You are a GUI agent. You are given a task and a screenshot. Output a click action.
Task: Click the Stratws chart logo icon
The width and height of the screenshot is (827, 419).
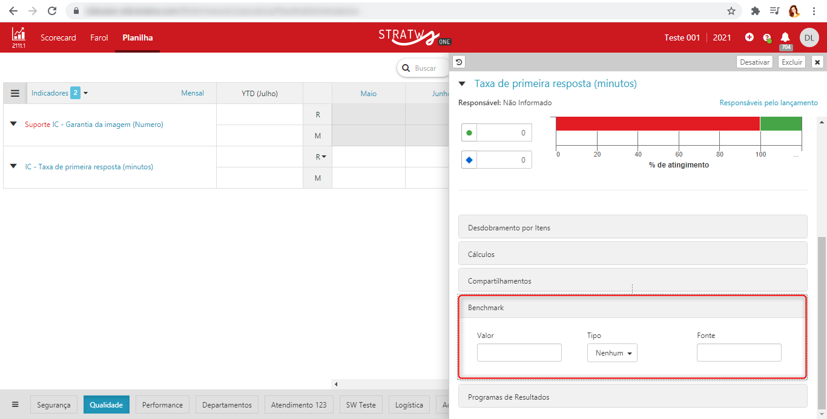pos(19,37)
